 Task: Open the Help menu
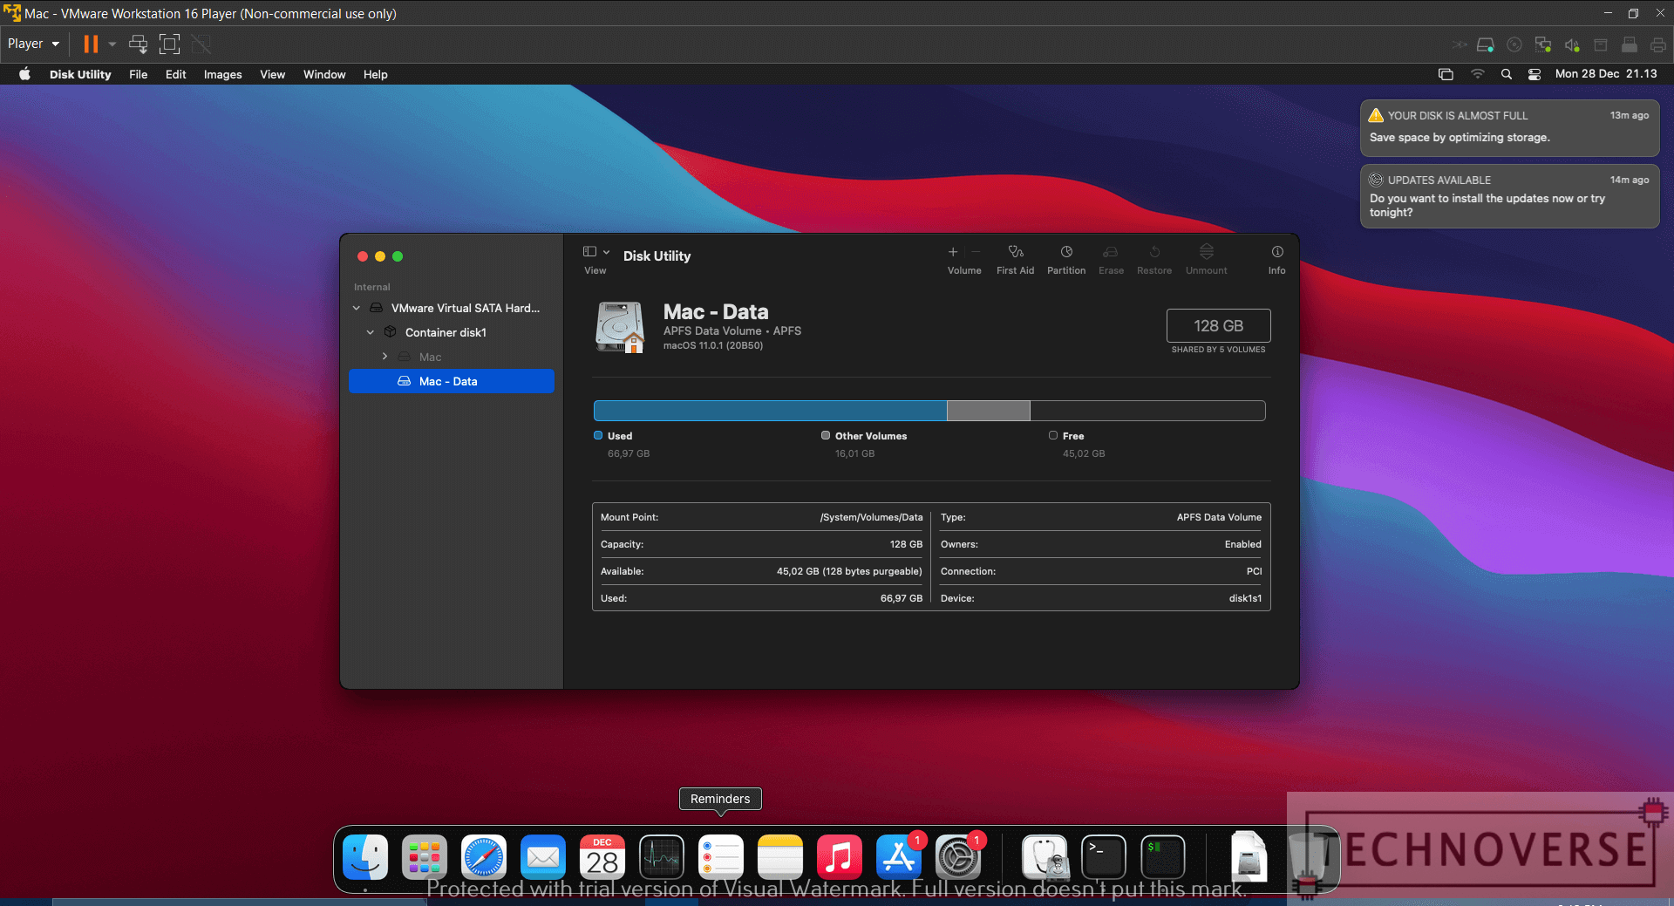point(375,74)
